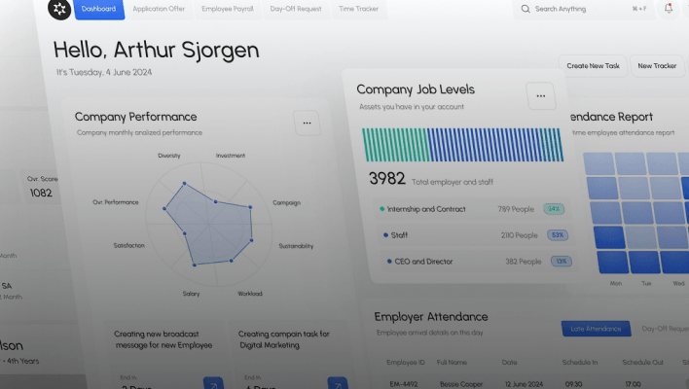Image resolution: width=689 pixels, height=389 pixels.
Task: Click employee name Bessie Cooper
Action: (x=461, y=384)
